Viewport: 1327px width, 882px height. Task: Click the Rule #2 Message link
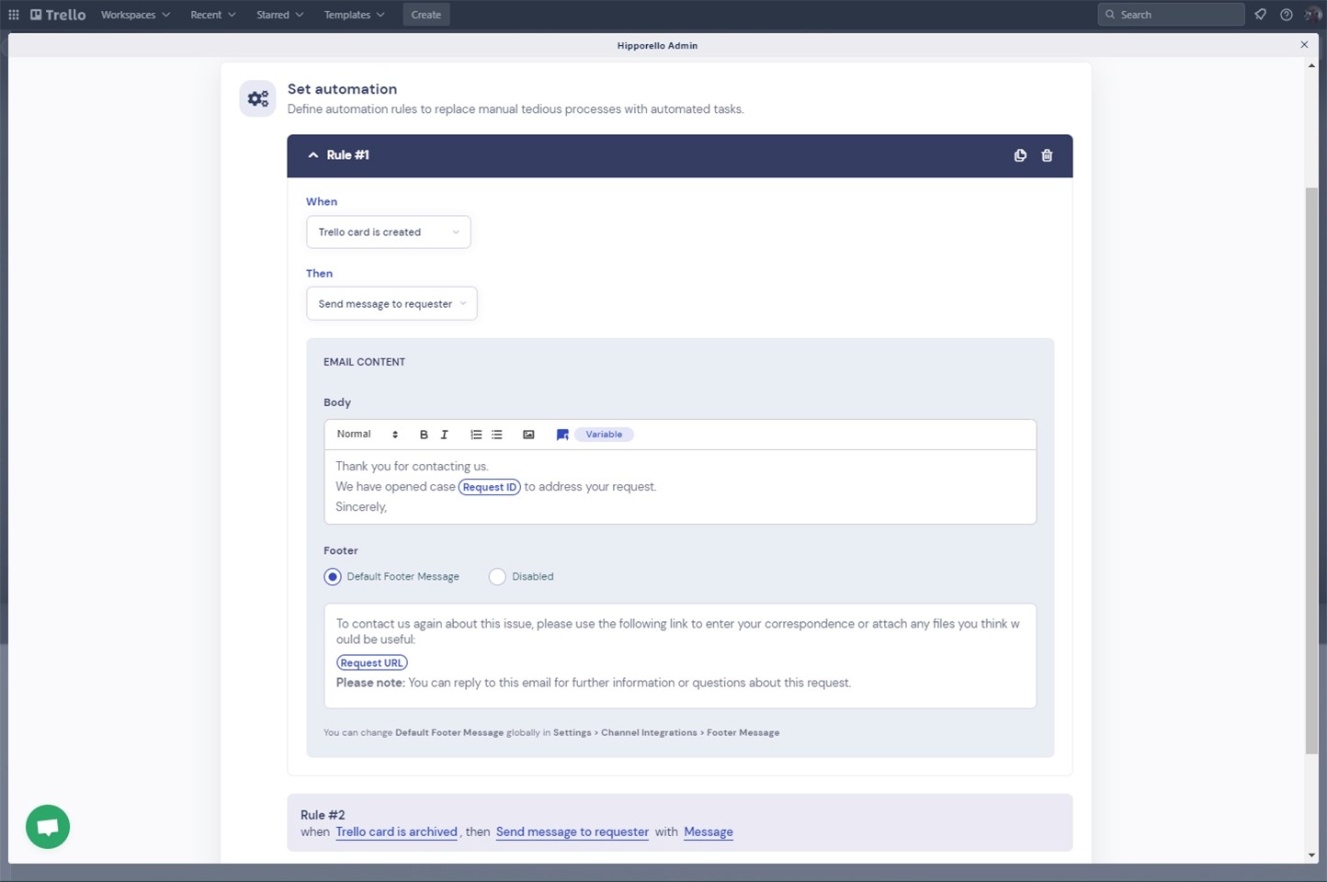709,831
